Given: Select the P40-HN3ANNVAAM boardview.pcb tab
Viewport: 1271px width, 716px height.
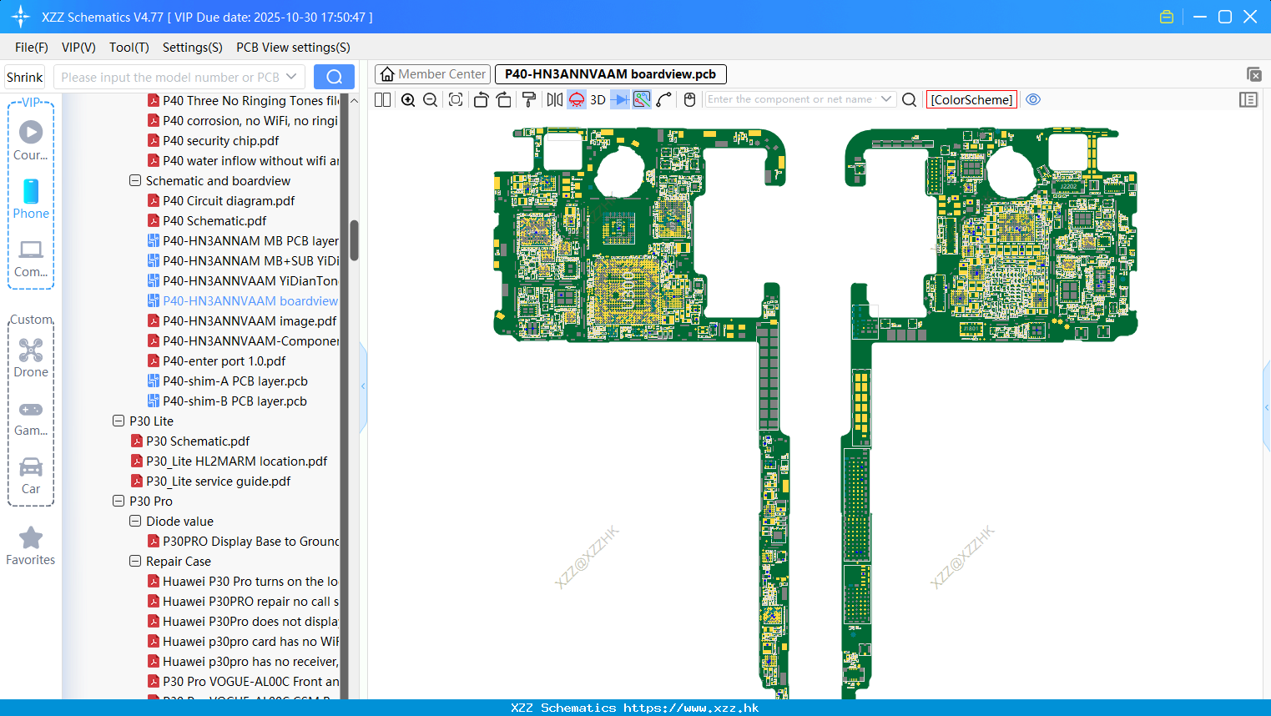Looking at the screenshot, I should 611,74.
